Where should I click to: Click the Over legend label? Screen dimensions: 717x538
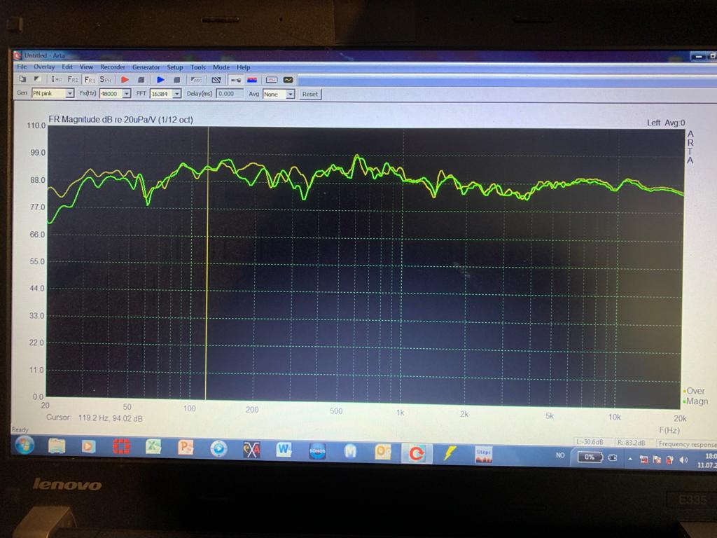tap(695, 391)
